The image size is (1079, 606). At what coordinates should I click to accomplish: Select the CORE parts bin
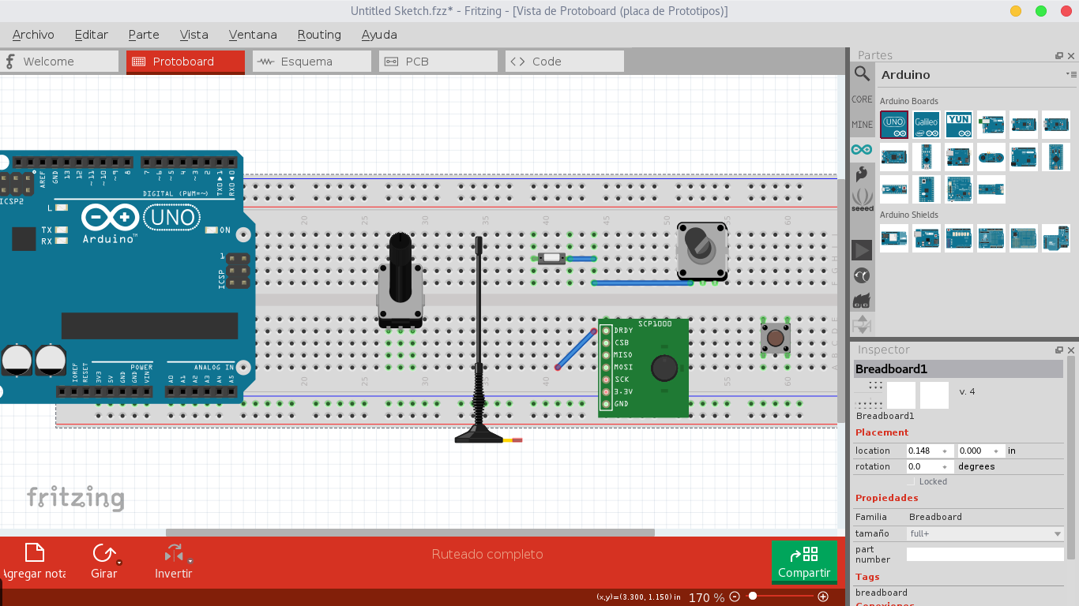[x=862, y=99]
